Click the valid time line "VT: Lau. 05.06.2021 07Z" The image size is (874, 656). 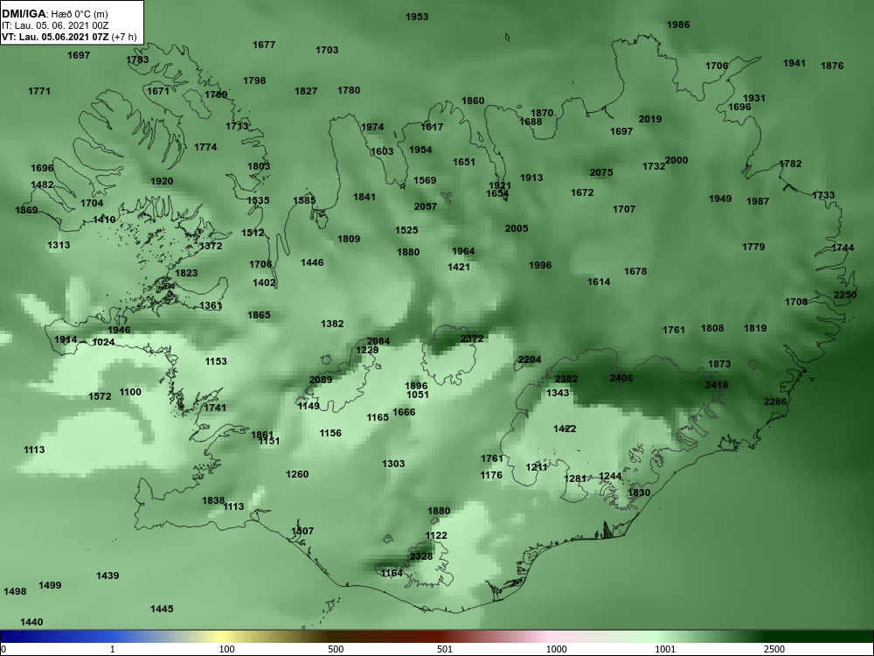point(54,37)
